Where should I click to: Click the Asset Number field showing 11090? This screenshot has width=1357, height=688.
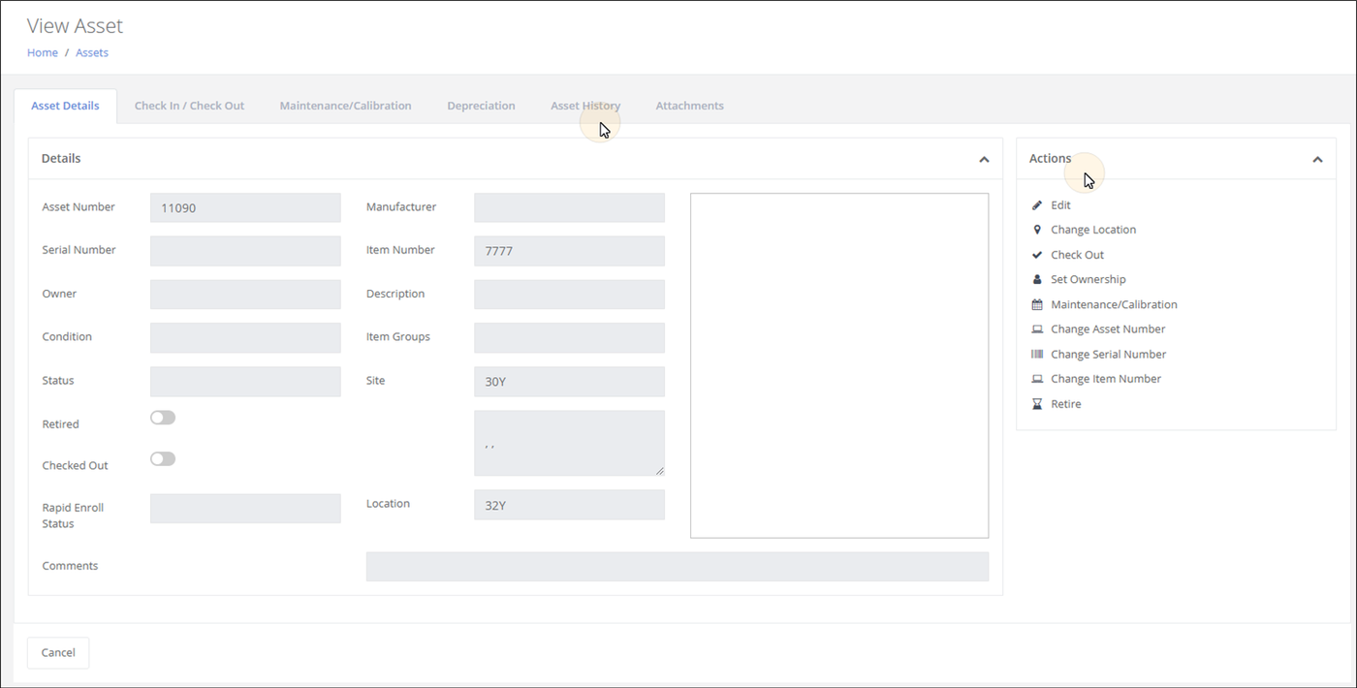point(245,207)
